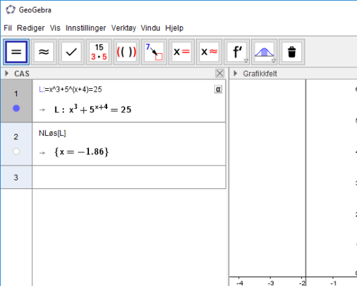Open the Verktøy menu
The image size is (357, 286).
(124, 28)
